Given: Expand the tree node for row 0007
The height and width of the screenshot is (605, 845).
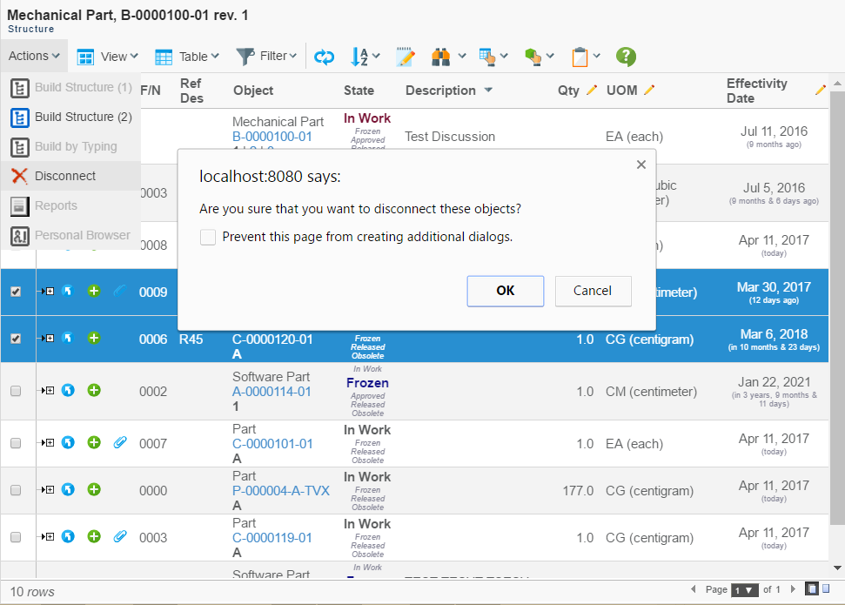Looking at the screenshot, I should [x=48, y=443].
